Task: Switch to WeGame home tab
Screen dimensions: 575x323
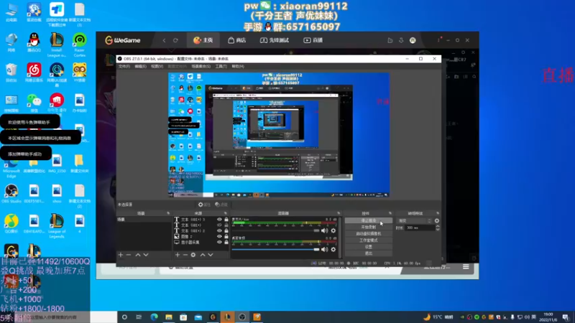Action: 203,40
